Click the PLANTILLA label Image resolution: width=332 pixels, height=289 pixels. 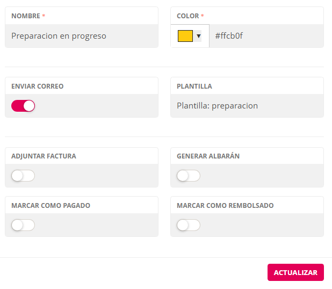point(194,86)
